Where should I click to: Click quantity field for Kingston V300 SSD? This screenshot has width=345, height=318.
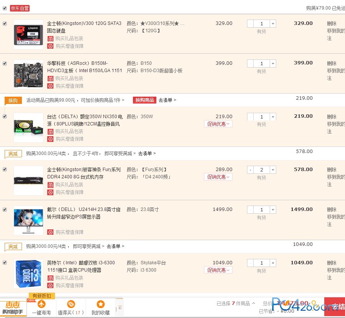pos(262,23)
